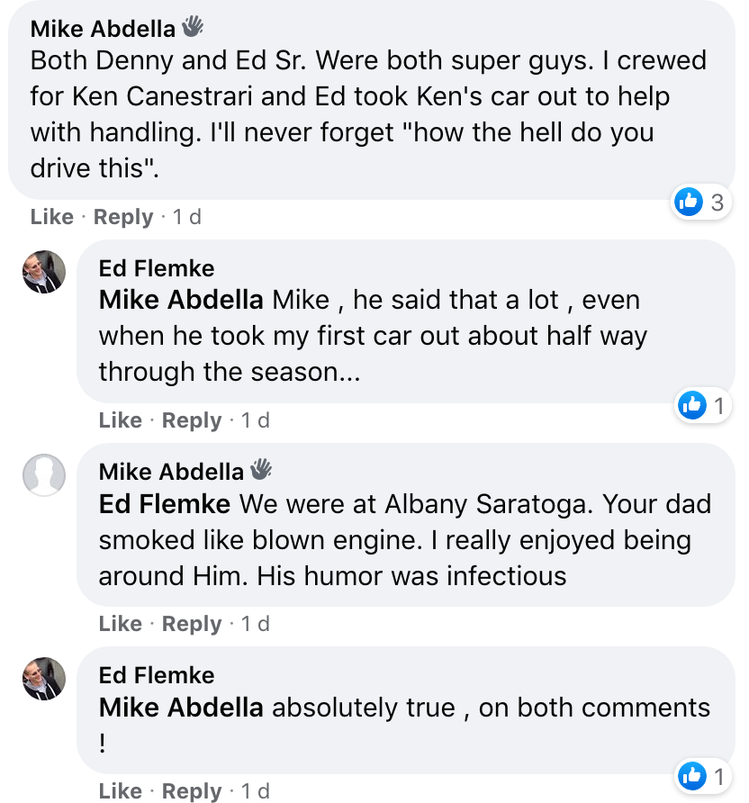749x803 pixels.
Task: Reply to Ed Flemke's 'first car' comment
Action: [192, 420]
